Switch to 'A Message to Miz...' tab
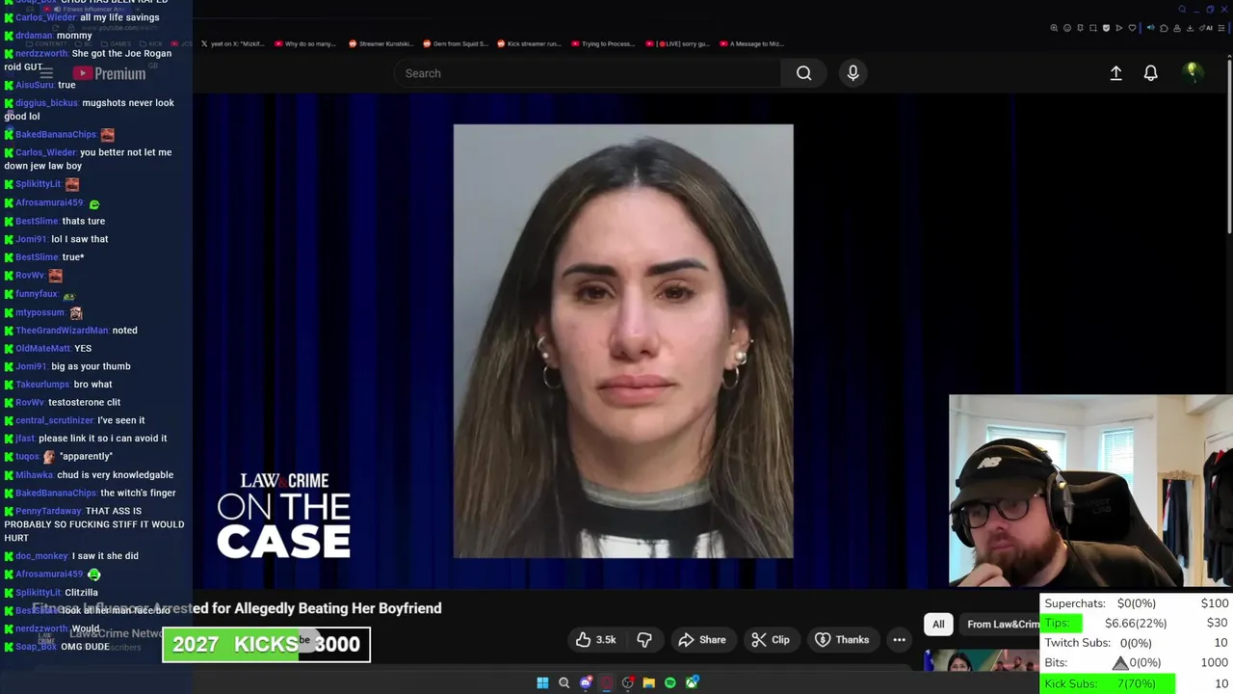 pyautogui.click(x=751, y=43)
